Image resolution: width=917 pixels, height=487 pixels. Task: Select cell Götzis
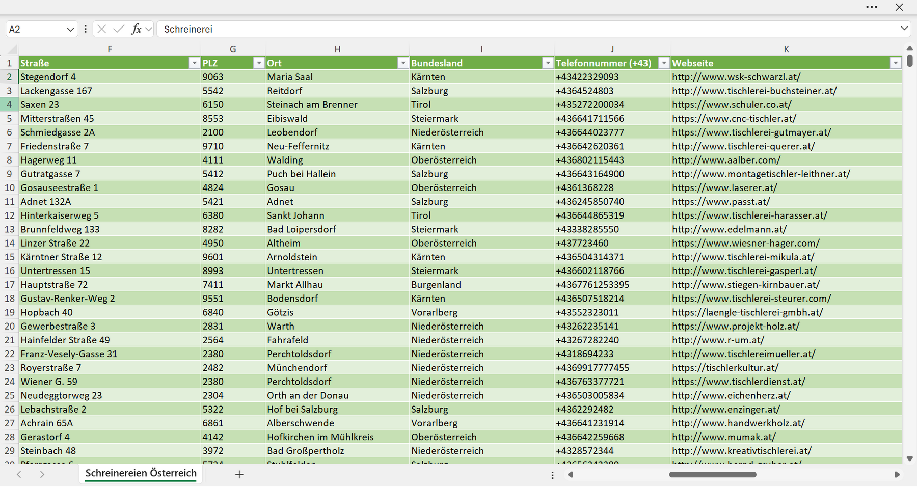pos(337,312)
